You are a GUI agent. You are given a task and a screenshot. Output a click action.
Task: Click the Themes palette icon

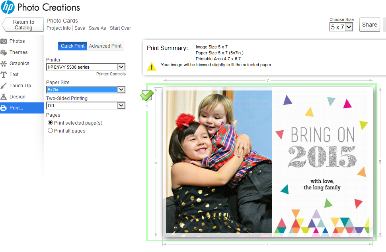(4, 52)
